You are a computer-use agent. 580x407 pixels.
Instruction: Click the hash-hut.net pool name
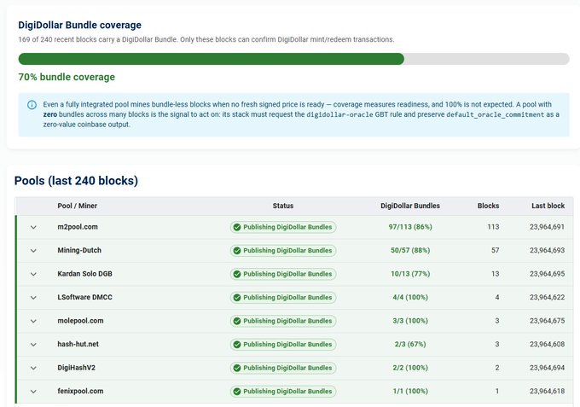click(78, 344)
